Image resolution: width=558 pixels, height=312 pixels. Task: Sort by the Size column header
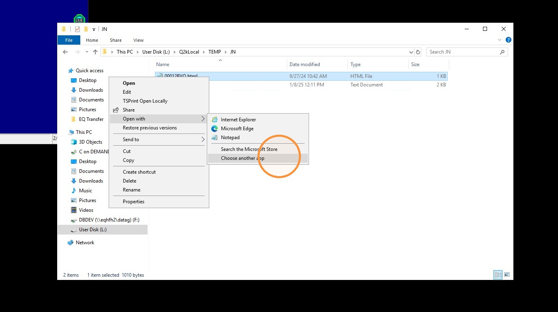[415, 65]
